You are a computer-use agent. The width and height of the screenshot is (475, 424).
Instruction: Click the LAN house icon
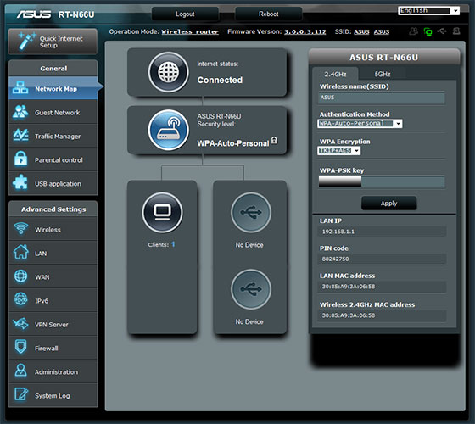(20, 252)
